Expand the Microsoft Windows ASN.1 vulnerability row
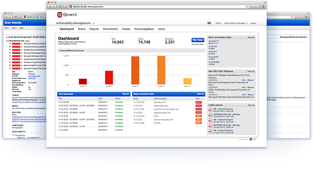The image size is (313, 169). 10,56
